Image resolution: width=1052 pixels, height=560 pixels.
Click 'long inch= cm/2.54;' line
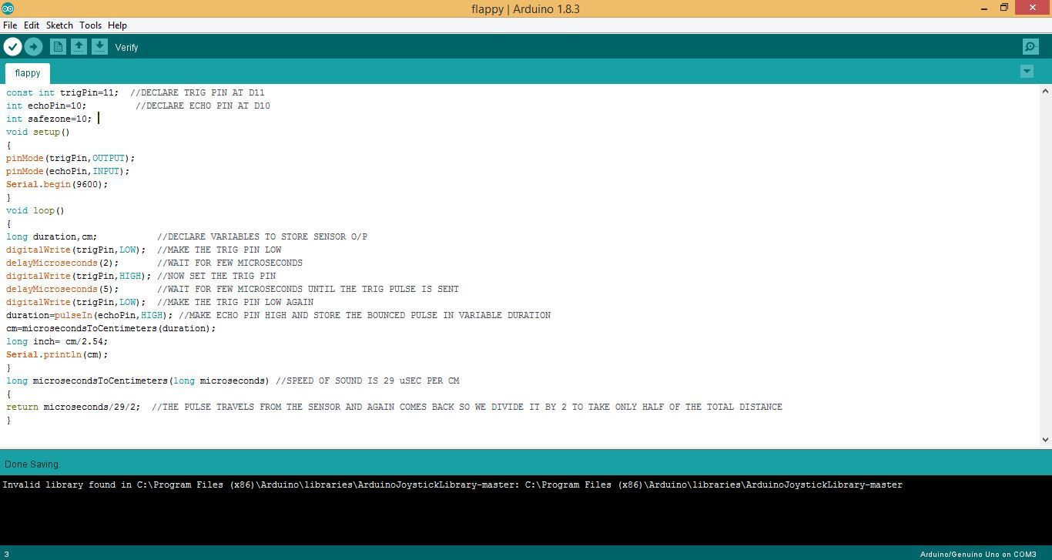click(57, 341)
